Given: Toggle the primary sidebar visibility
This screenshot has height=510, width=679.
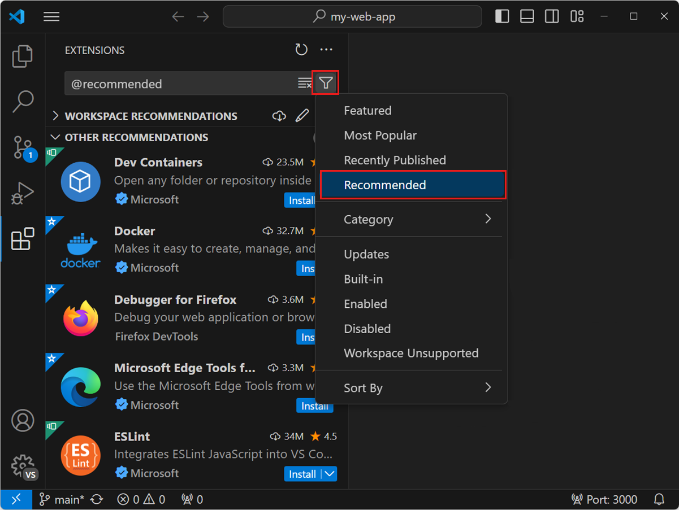Looking at the screenshot, I should (x=502, y=16).
